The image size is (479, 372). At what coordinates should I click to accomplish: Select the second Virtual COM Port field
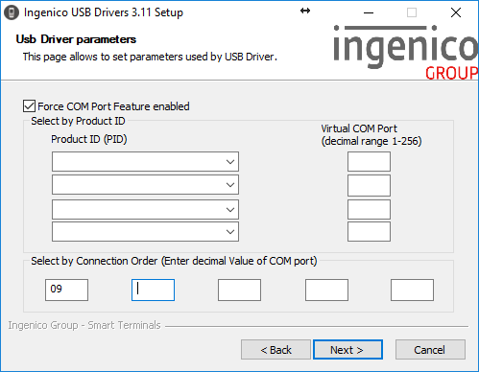point(369,185)
